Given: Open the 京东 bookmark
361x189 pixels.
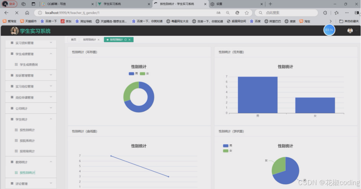Looking at the screenshot, I should click(66, 21).
